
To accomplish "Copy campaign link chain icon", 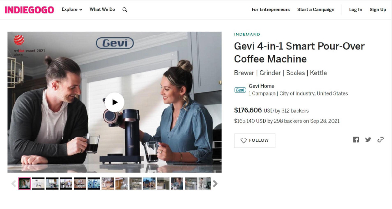I will pos(381,140).
